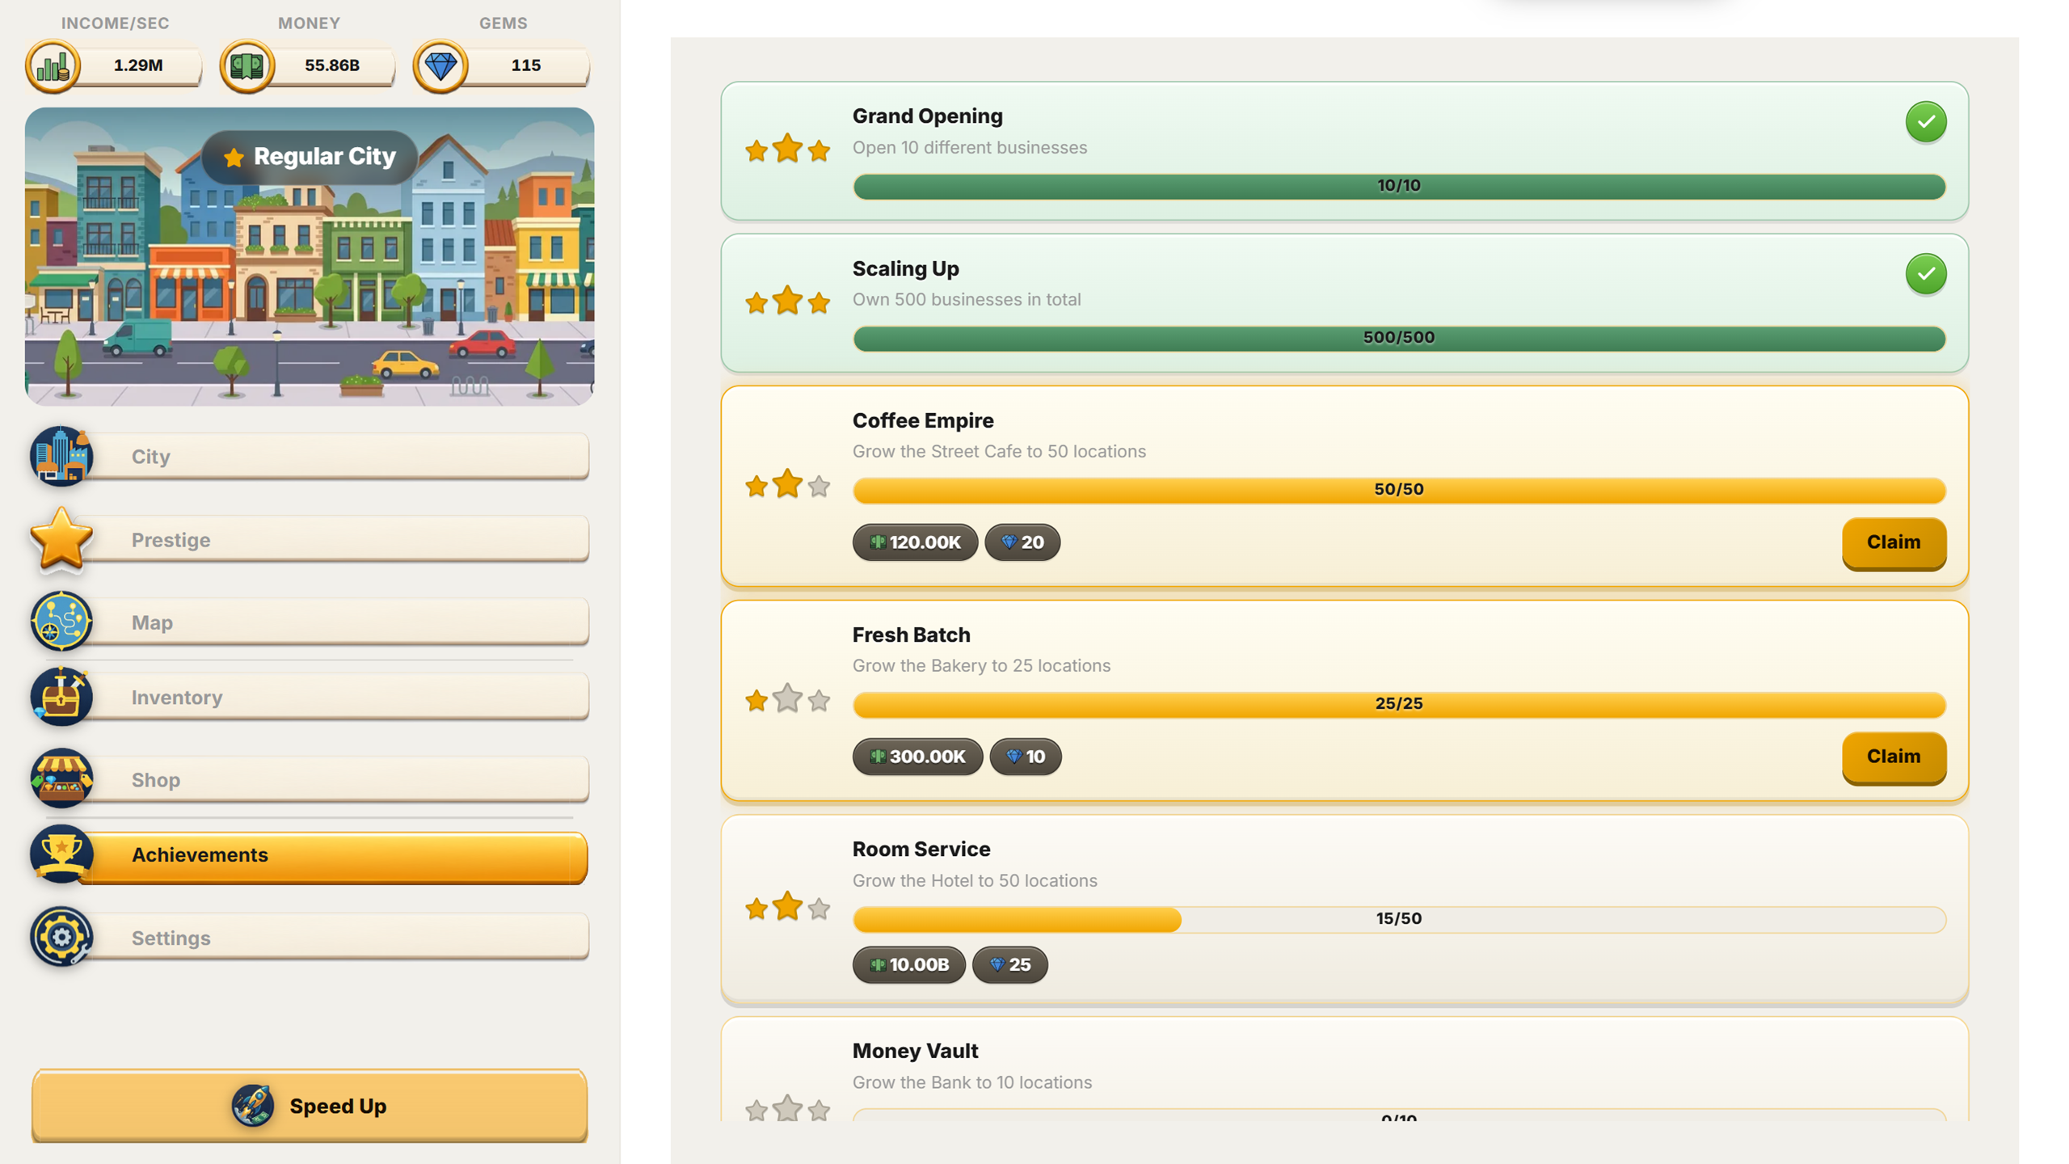Click the Scaling Up 500/500 progress bar
This screenshot has height=1164, width=2069.
1399,338
